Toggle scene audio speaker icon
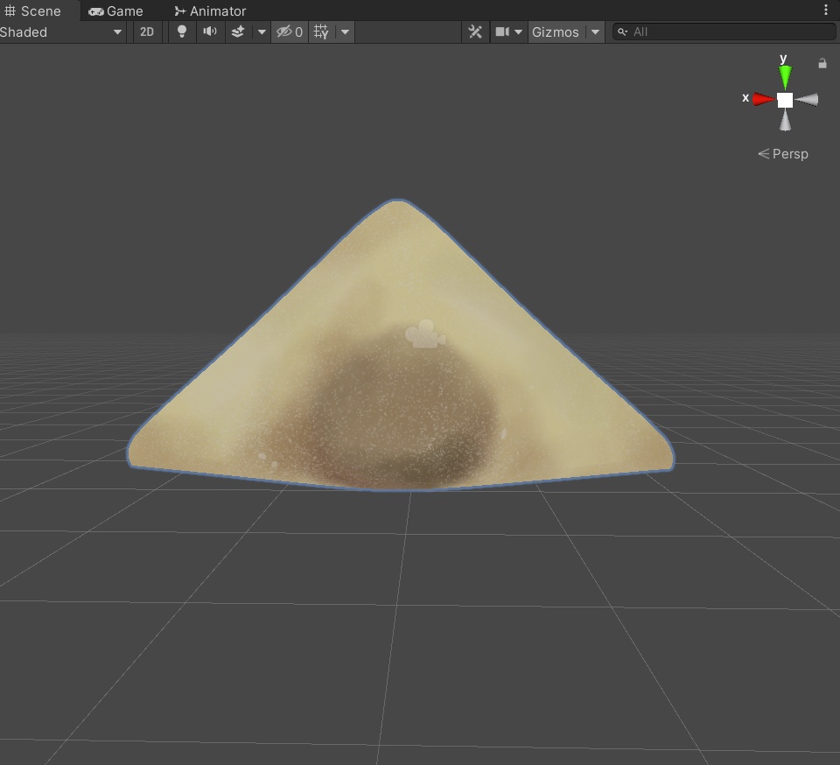This screenshot has width=840, height=765. (x=210, y=32)
